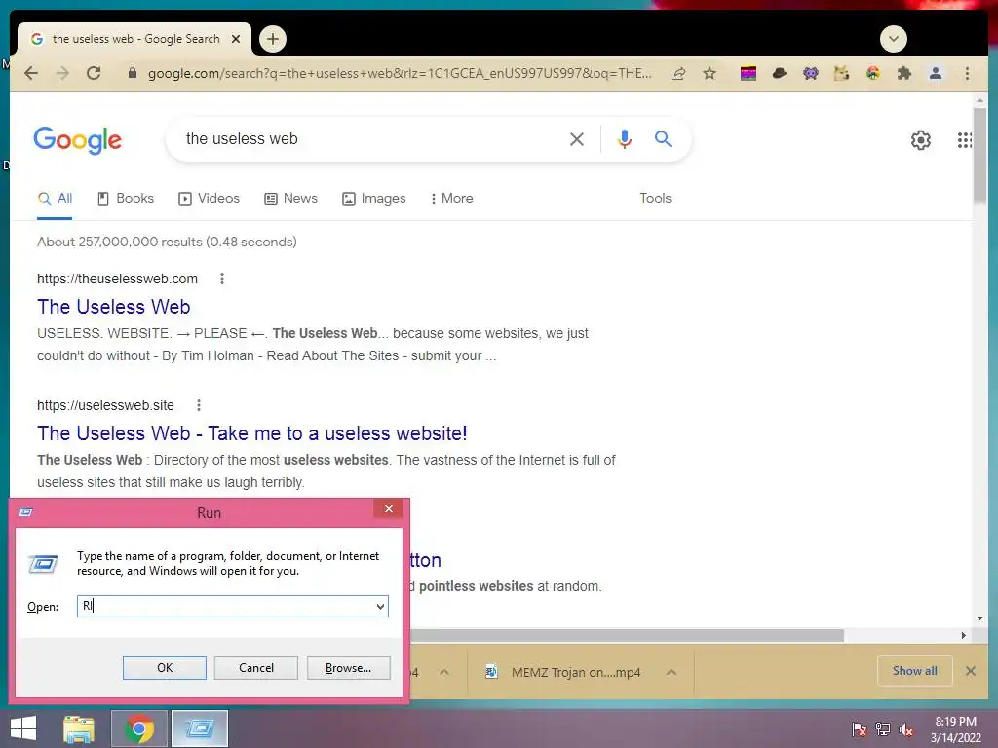Go to the Google logo homepage
Image resolution: width=998 pixels, height=748 pixels.
point(77,140)
